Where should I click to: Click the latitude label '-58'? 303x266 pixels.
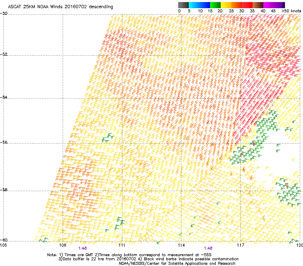(x=4, y=190)
